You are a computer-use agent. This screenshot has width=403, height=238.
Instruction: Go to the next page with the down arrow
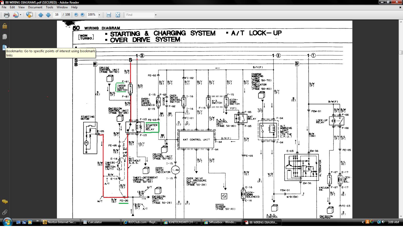click(48, 15)
